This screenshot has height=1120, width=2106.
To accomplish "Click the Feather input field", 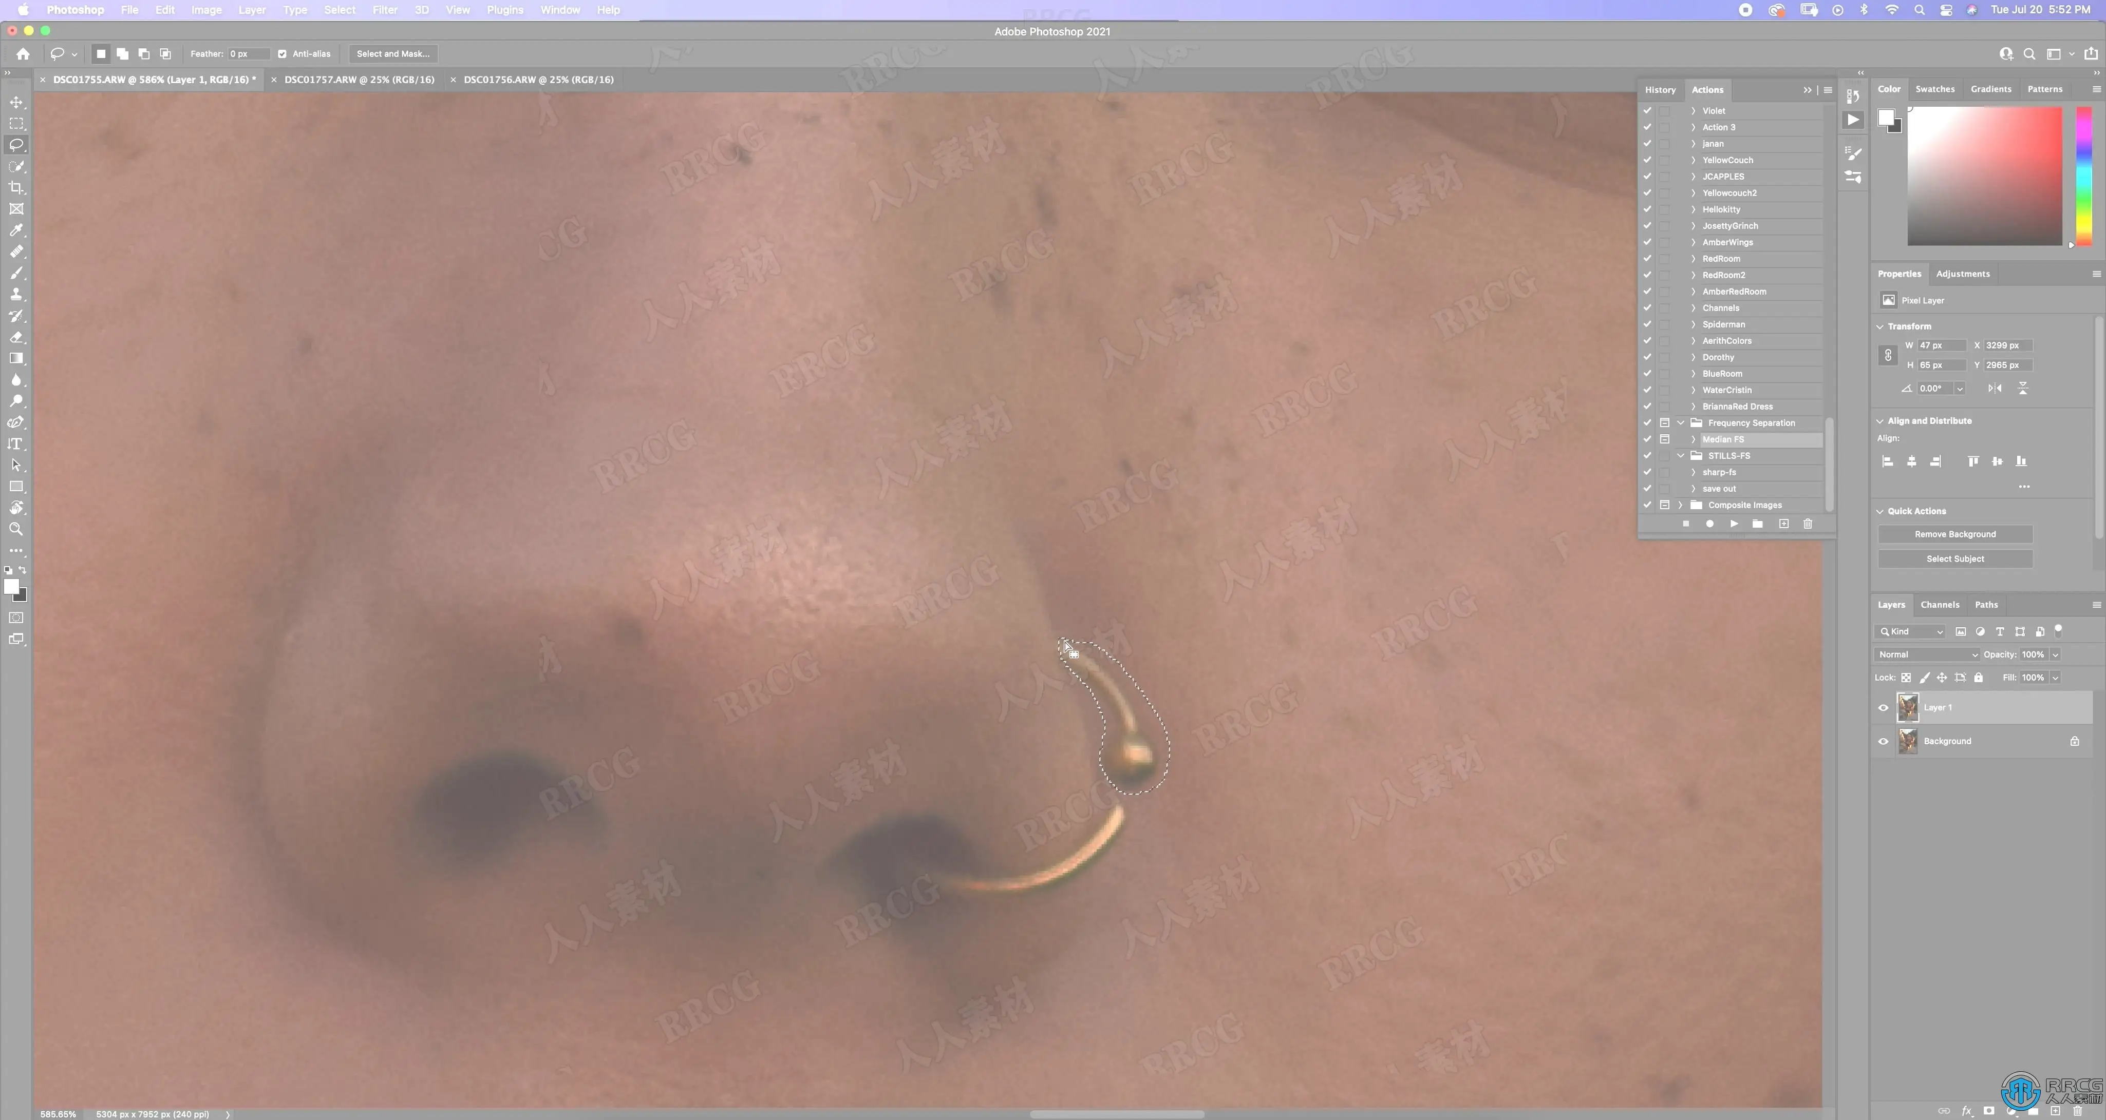I will pos(248,54).
